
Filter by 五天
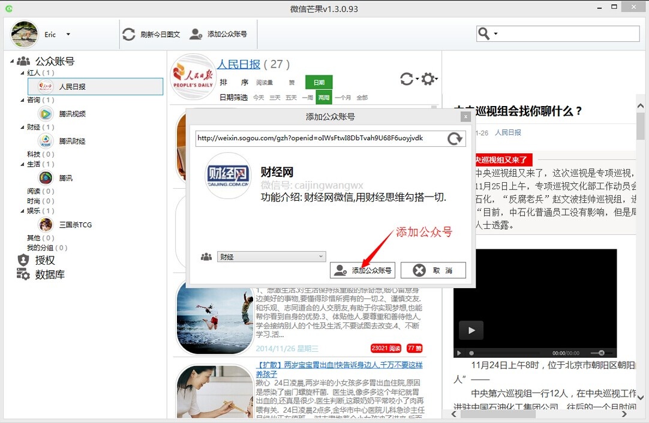291,98
